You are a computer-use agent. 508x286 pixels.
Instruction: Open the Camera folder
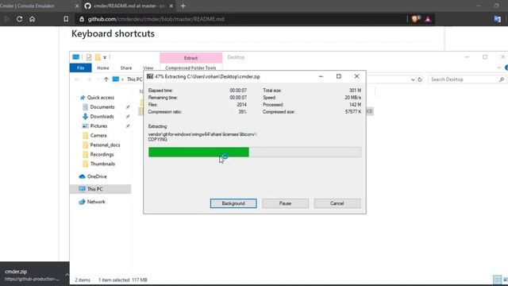pos(98,135)
